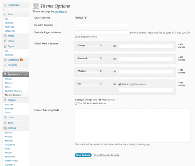
Task: Choose Image Only display option
Action: pos(84,100)
